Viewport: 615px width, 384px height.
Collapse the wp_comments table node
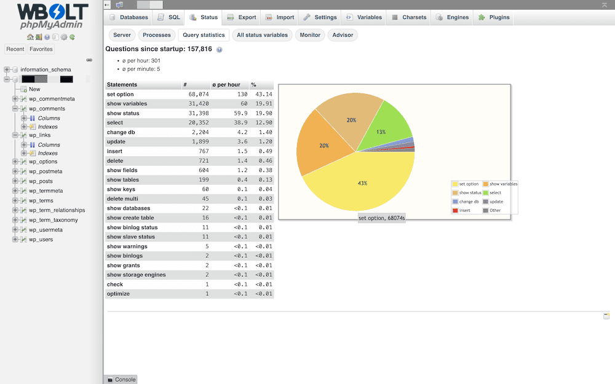point(15,109)
